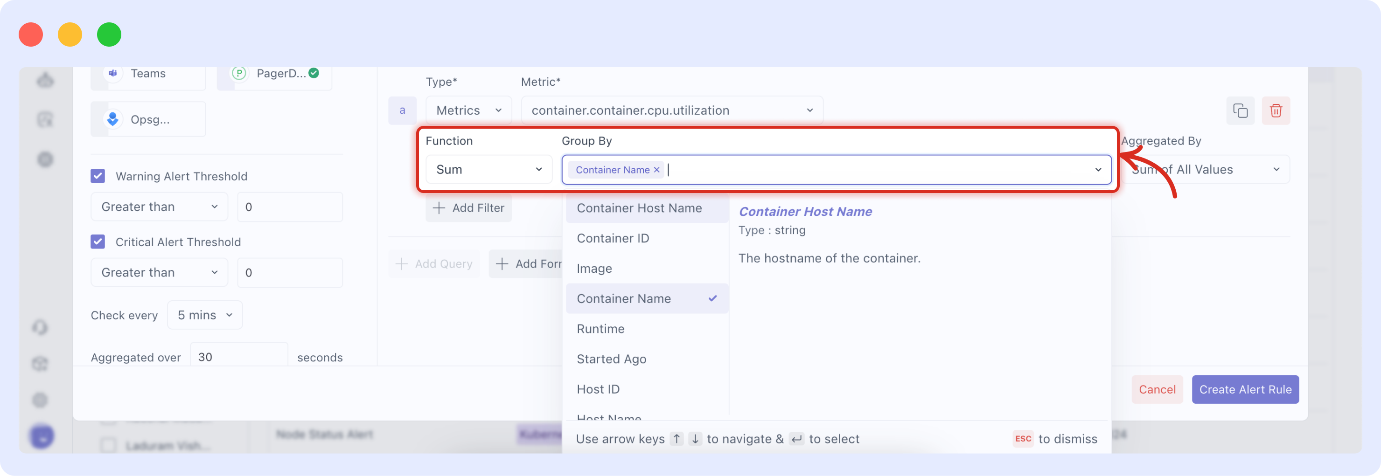The image size is (1381, 476).
Task: Open the Function Sum dropdown
Action: 488,170
